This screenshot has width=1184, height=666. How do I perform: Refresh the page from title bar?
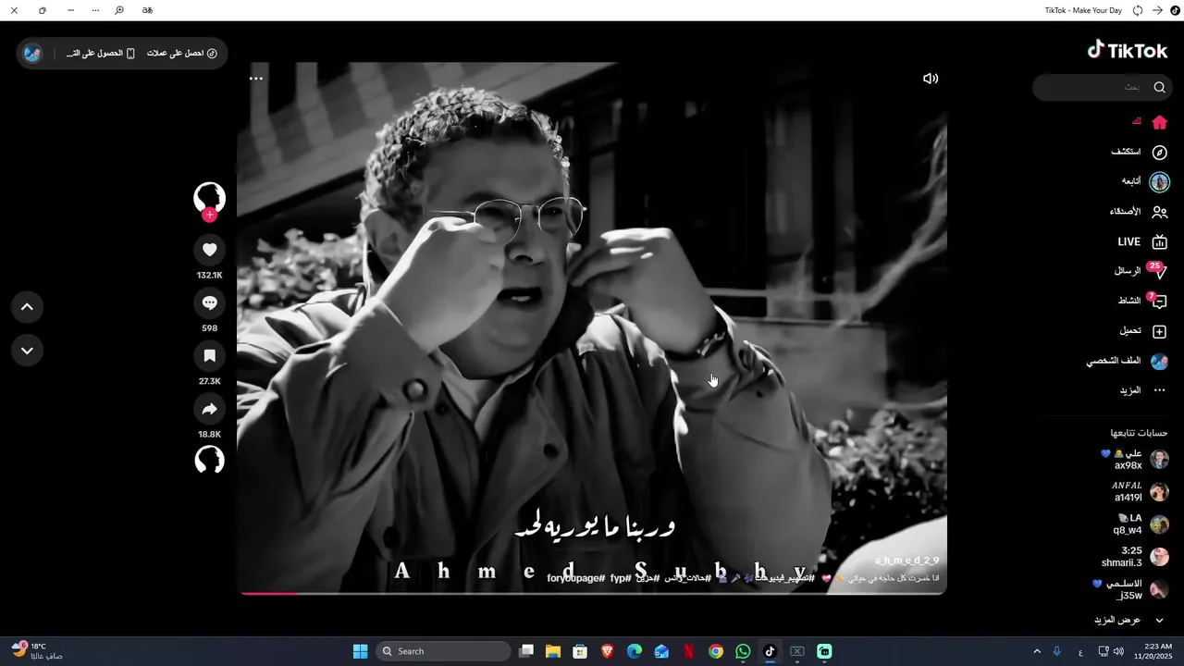(x=1138, y=10)
